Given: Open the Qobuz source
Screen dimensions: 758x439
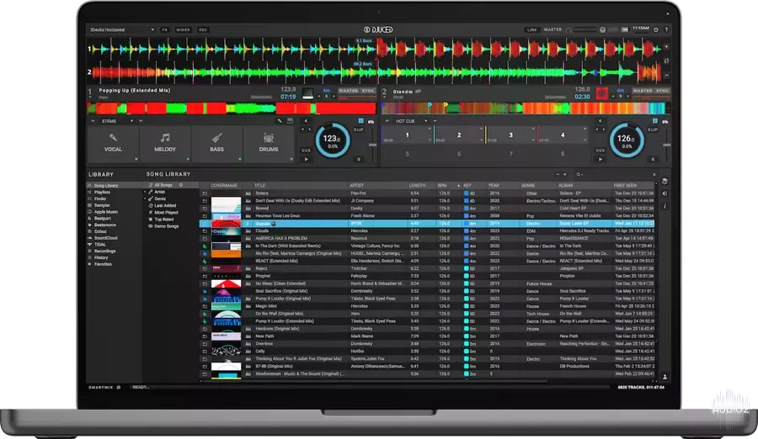Looking at the screenshot, I should click(x=100, y=231).
